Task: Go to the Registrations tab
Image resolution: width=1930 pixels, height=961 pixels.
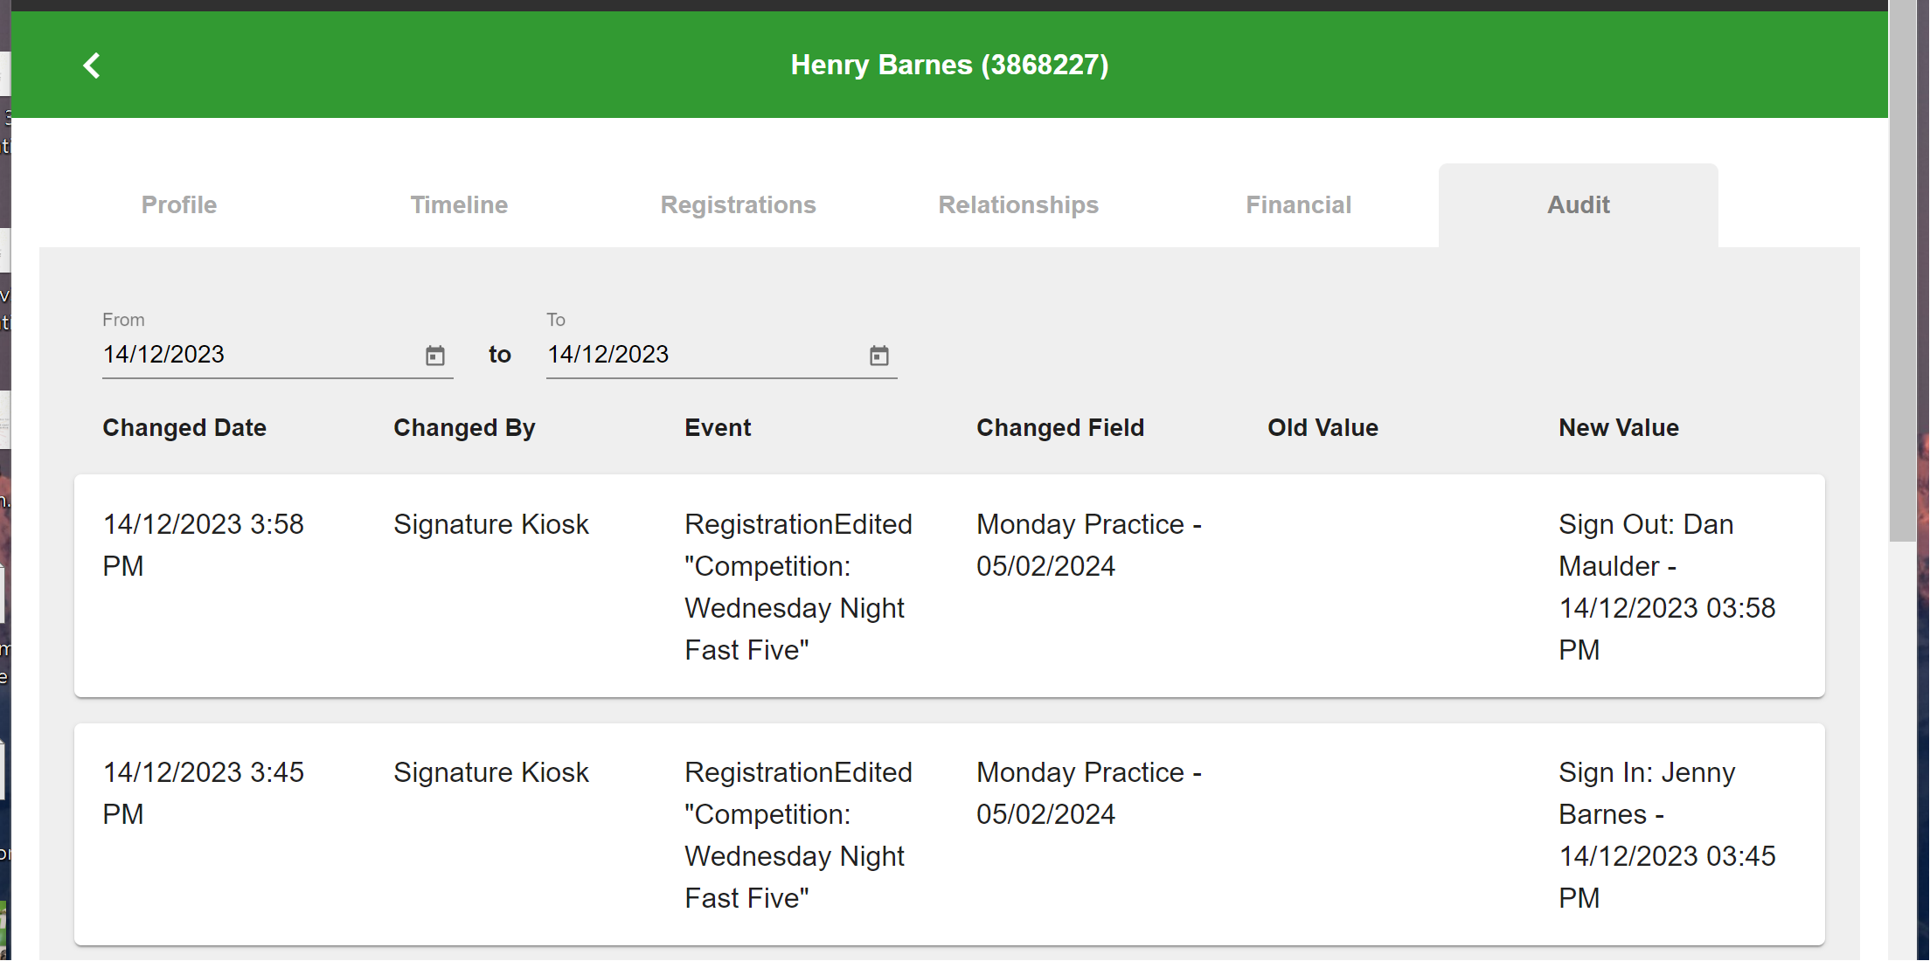Action: point(739,204)
